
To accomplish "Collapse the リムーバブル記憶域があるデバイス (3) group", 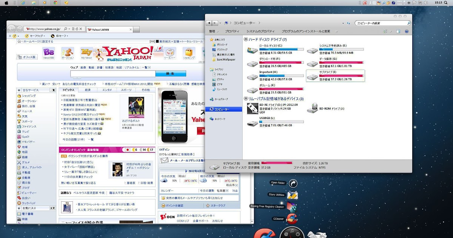I will click(246, 99).
